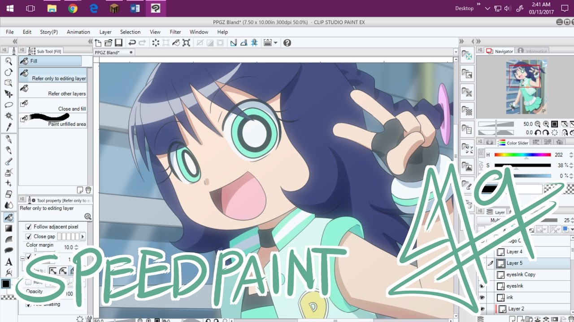Select the Eyedropper tool

tap(9, 127)
